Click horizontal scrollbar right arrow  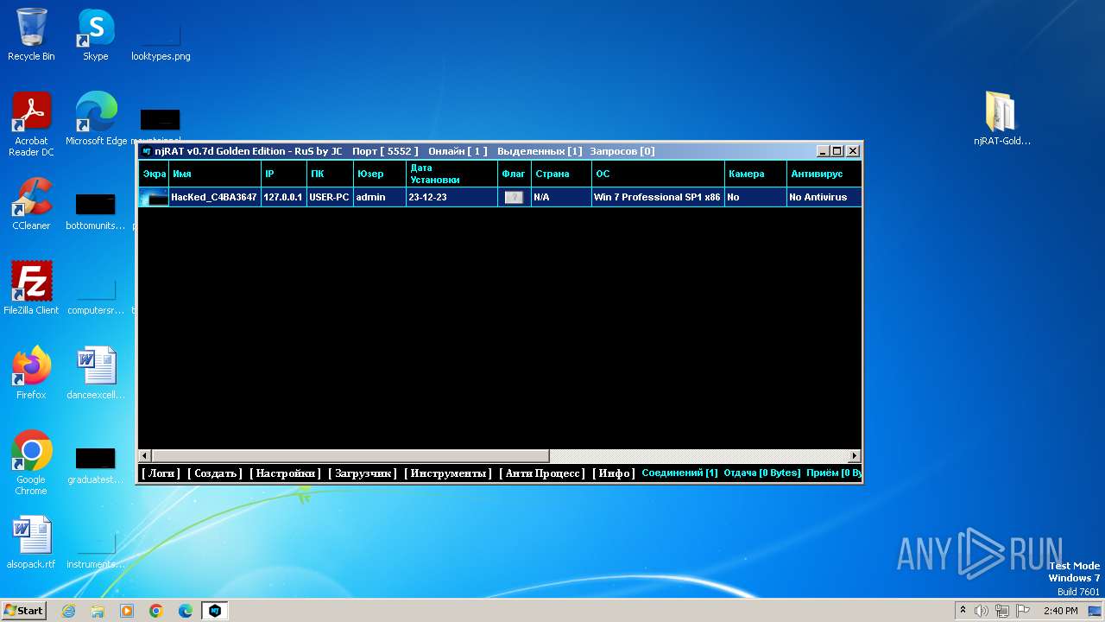click(x=854, y=455)
